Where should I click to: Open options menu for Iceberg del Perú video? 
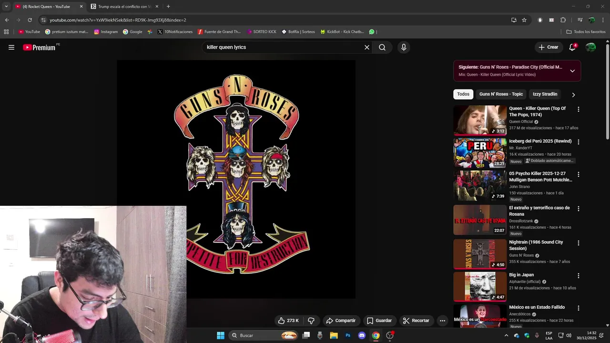coord(579,142)
